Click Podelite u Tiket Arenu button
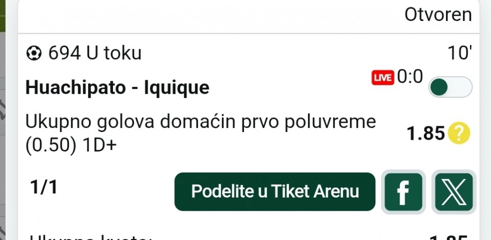The height and width of the screenshot is (240, 491). pyautogui.click(x=275, y=192)
